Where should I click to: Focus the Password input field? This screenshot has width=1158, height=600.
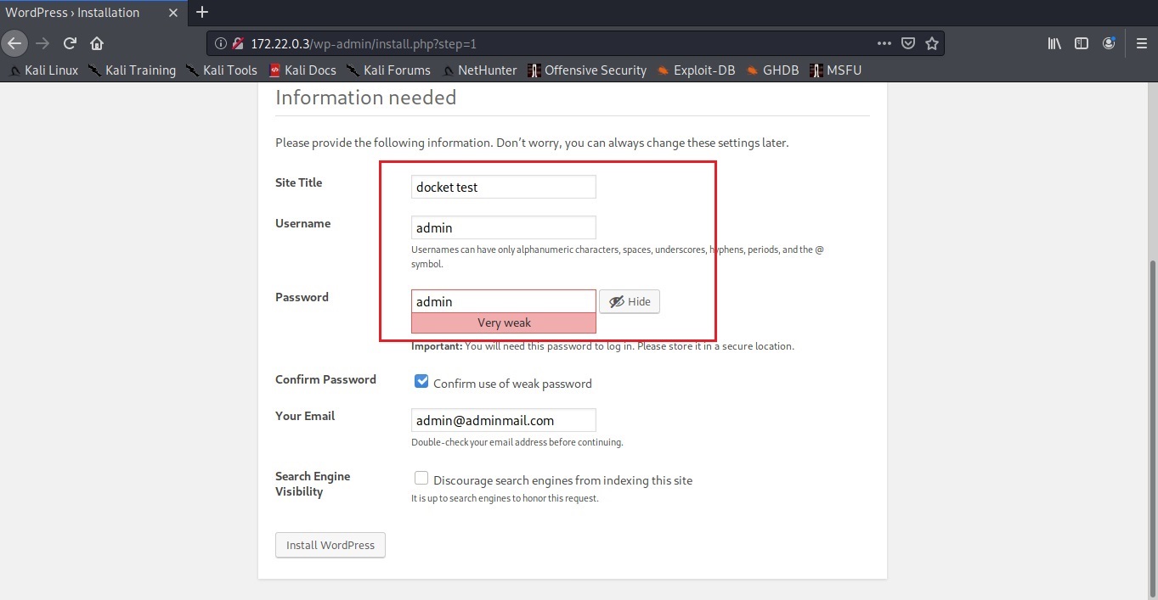pos(504,301)
